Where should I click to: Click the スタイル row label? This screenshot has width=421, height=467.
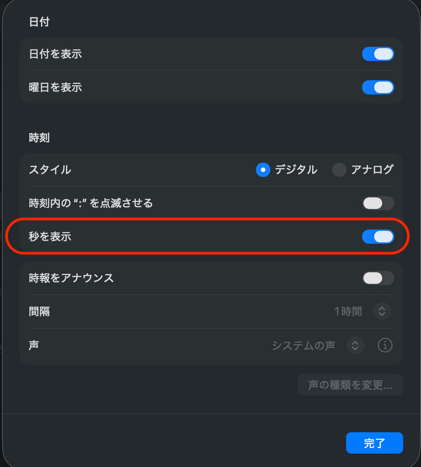50,170
